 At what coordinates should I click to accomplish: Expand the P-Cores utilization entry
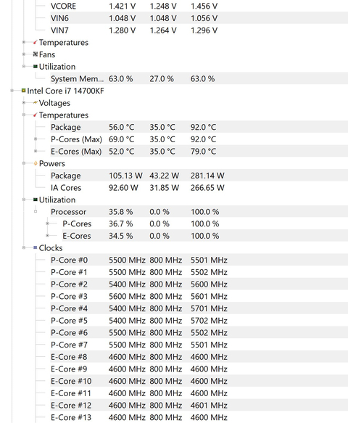pos(47,223)
